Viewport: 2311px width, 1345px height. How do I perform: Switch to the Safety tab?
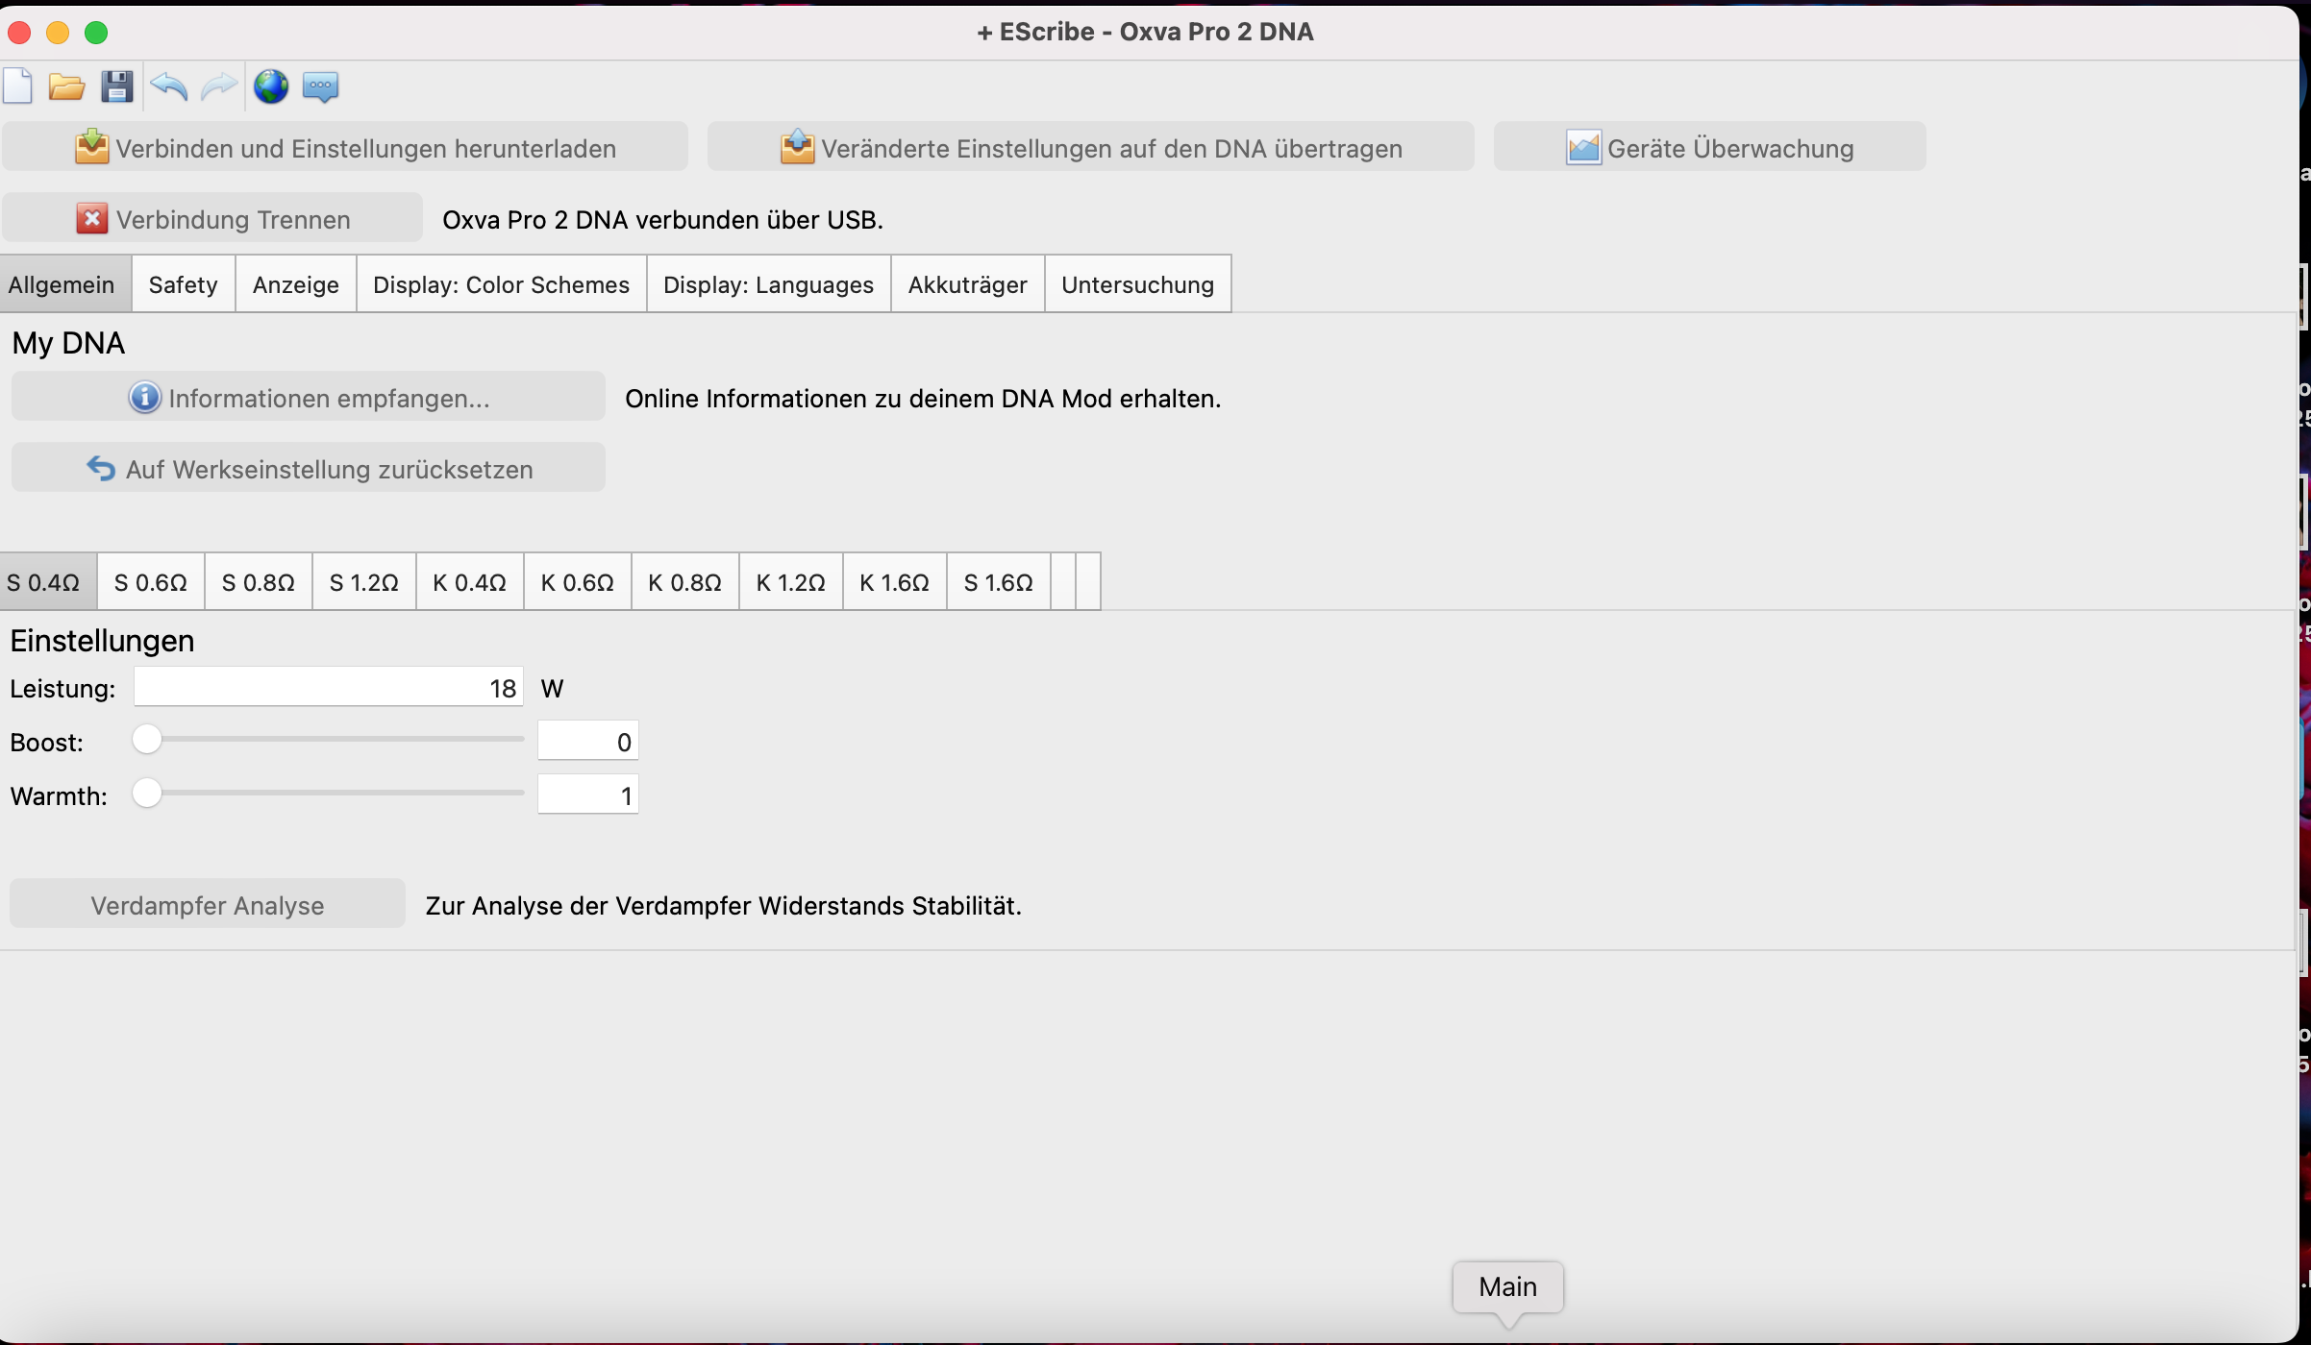[183, 284]
